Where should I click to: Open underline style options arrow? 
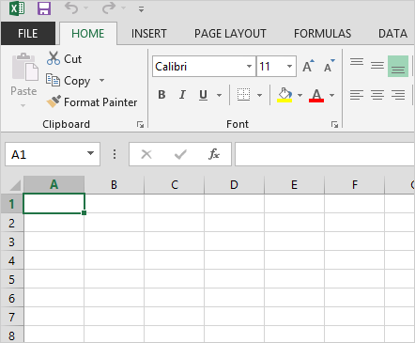pyautogui.click(x=219, y=95)
